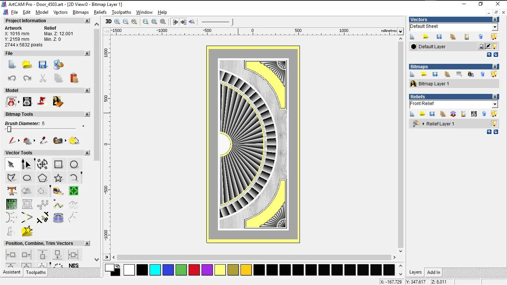The width and height of the screenshot is (507, 285).
Task: Switch to the 3D view button
Action: click(108, 22)
